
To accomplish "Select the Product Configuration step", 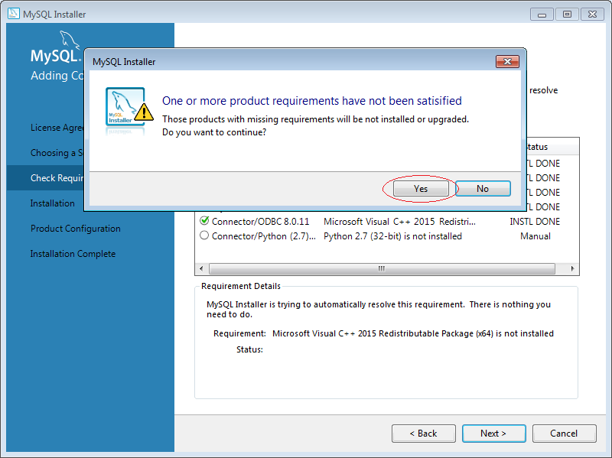I will (75, 229).
